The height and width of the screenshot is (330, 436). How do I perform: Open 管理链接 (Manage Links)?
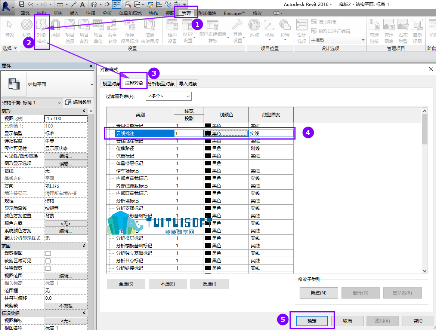(374, 31)
